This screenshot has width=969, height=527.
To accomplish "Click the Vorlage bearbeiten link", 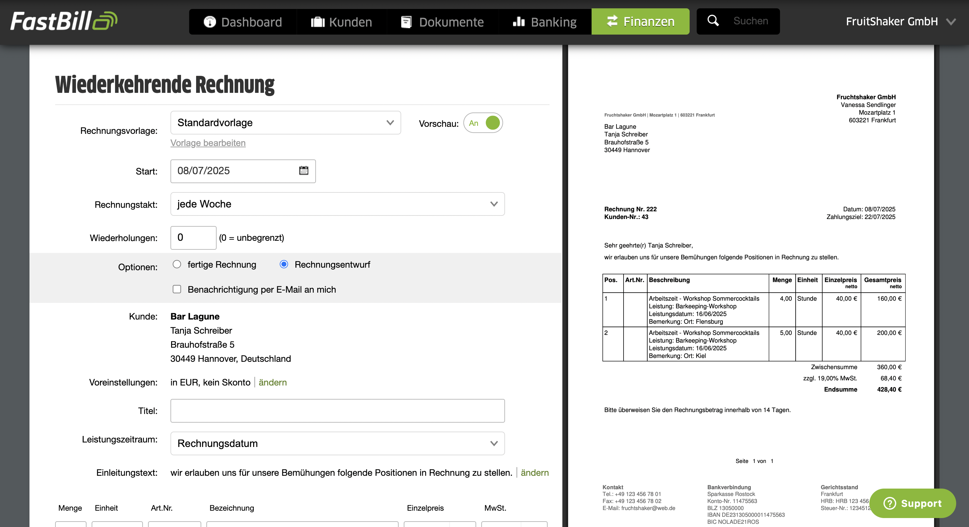I will tap(208, 143).
